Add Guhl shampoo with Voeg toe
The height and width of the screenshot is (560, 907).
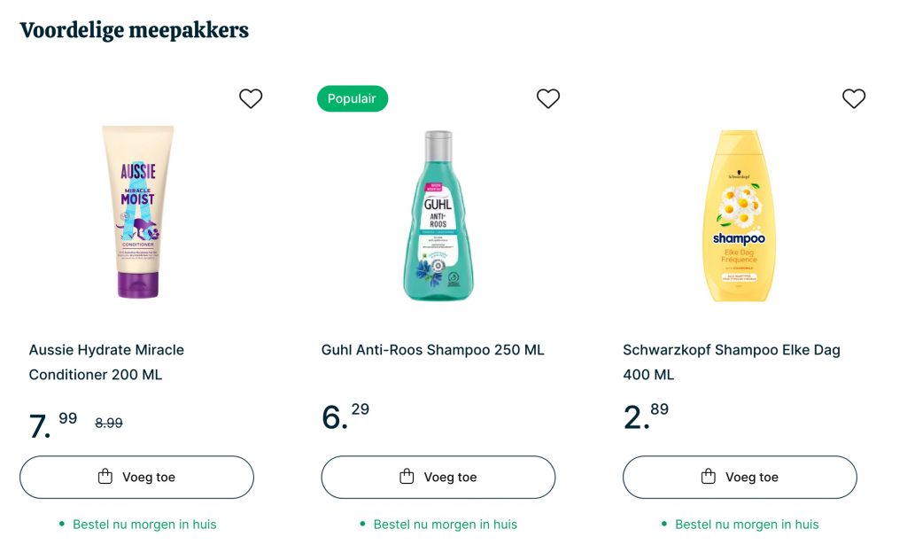[438, 478]
